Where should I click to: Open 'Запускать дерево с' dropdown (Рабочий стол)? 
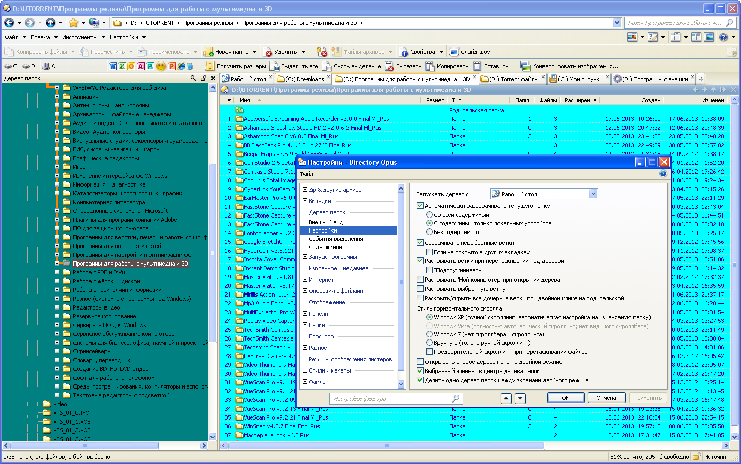click(544, 194)
